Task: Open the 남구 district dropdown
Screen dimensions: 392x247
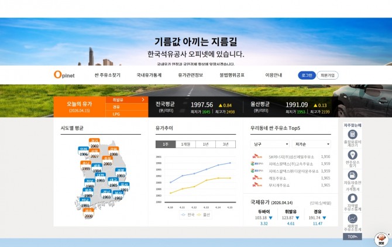Action: click(x=270, y=144)
